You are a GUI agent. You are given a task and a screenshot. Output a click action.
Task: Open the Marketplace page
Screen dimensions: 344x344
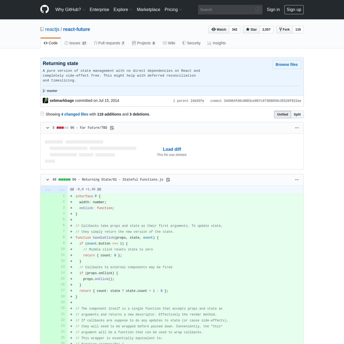click(148, 10)
